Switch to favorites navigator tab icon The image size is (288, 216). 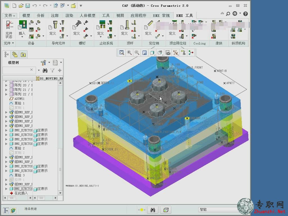coord(23,55)
